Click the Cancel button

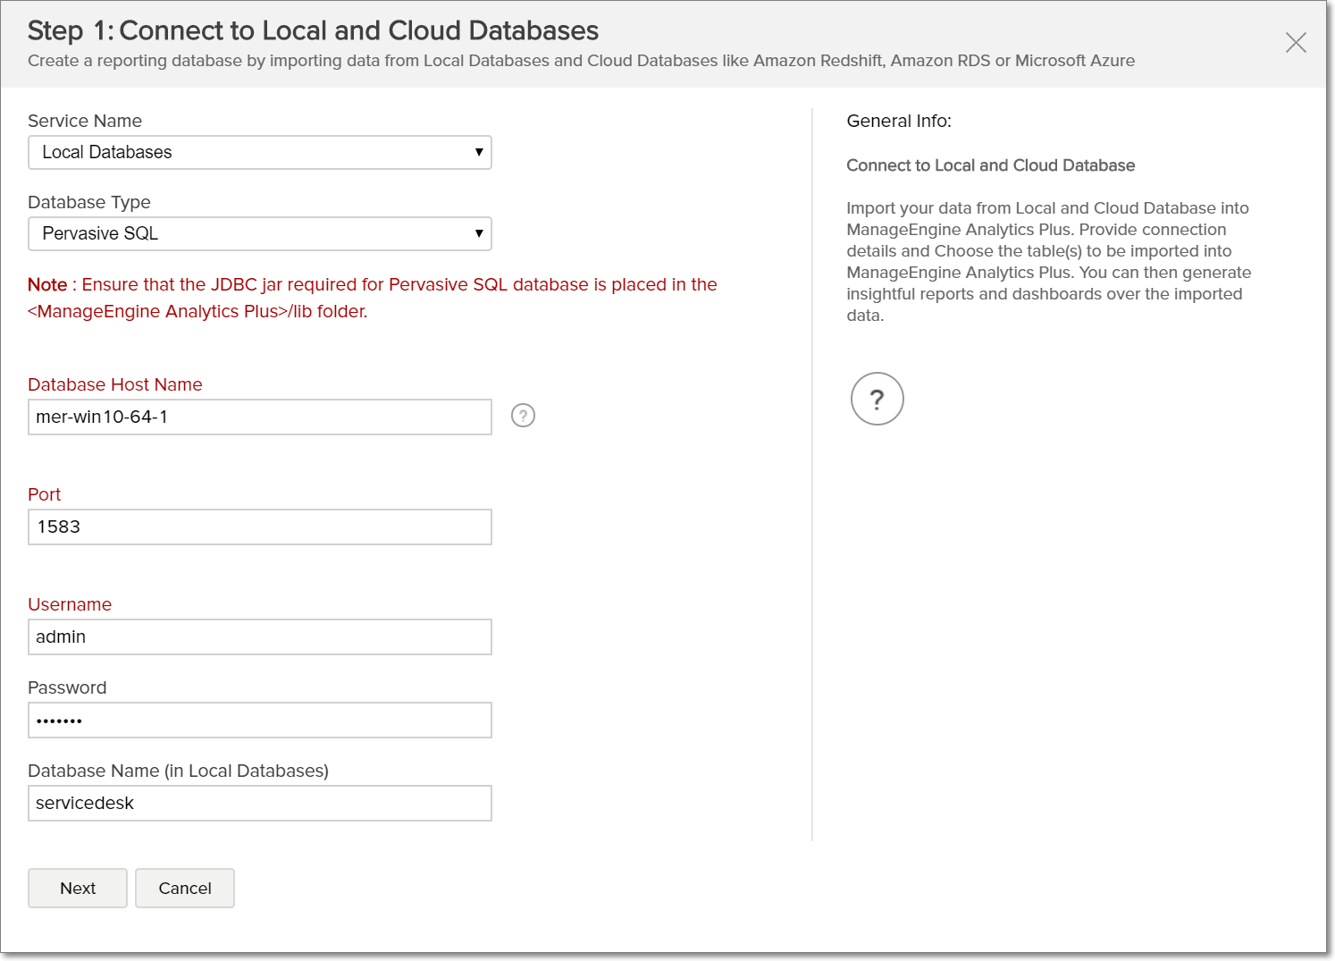coord(184,888)
